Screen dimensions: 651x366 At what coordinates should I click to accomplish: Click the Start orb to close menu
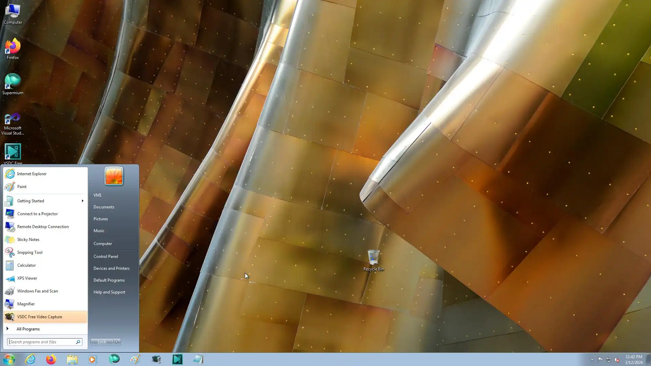click(9, 359)
